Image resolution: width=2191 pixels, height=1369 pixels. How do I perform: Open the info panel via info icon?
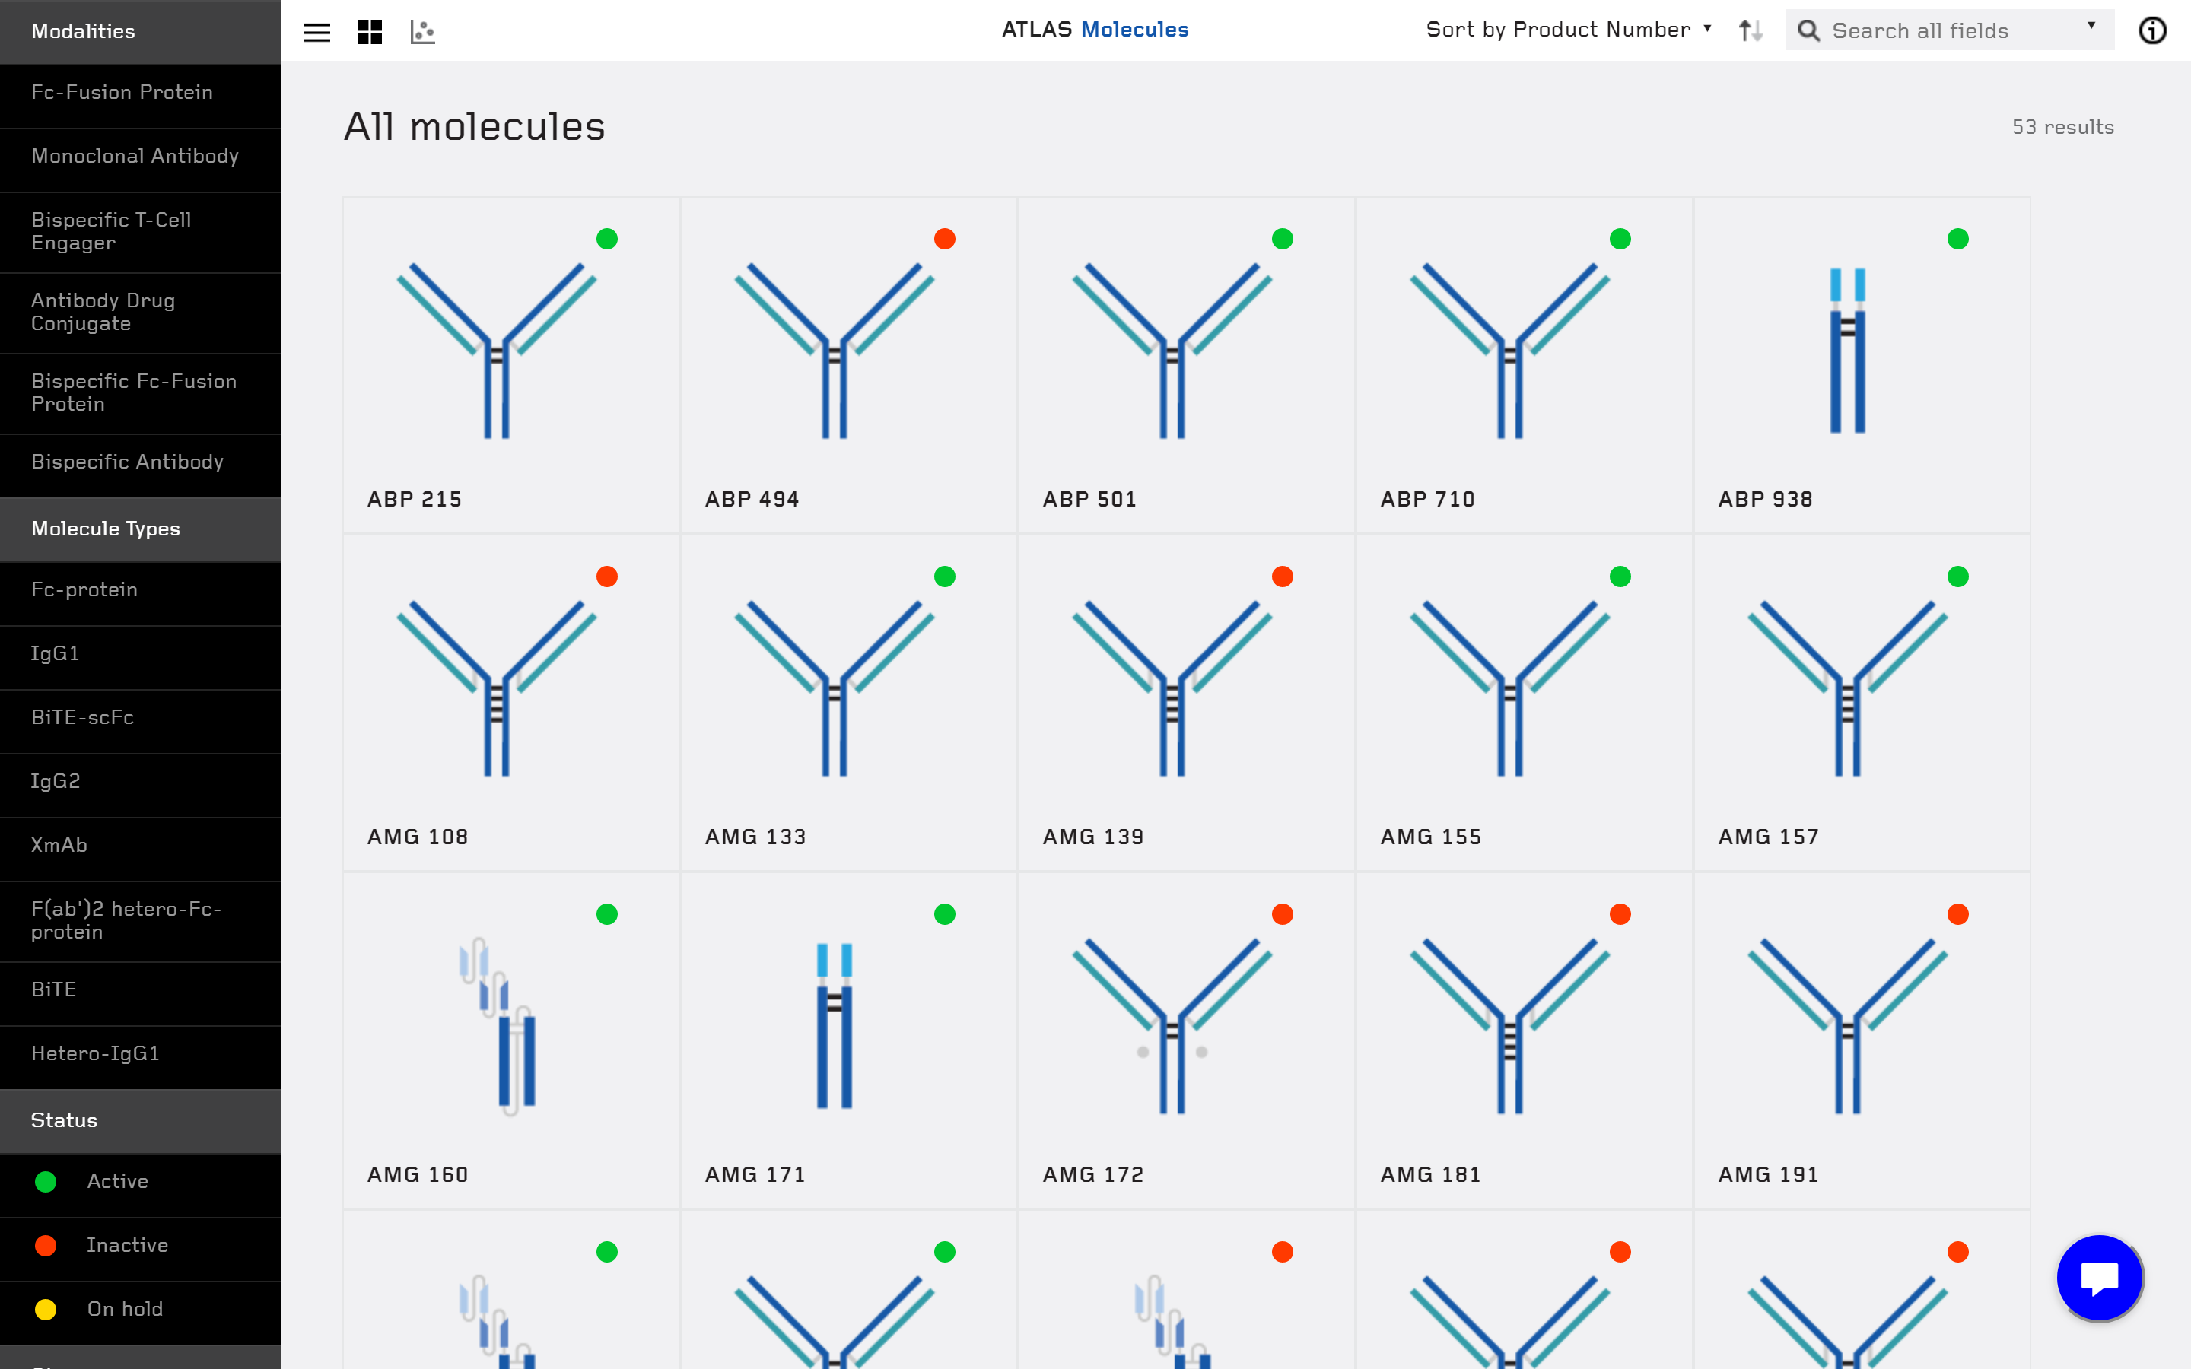pyautogui.click(x=2153, y=30)
